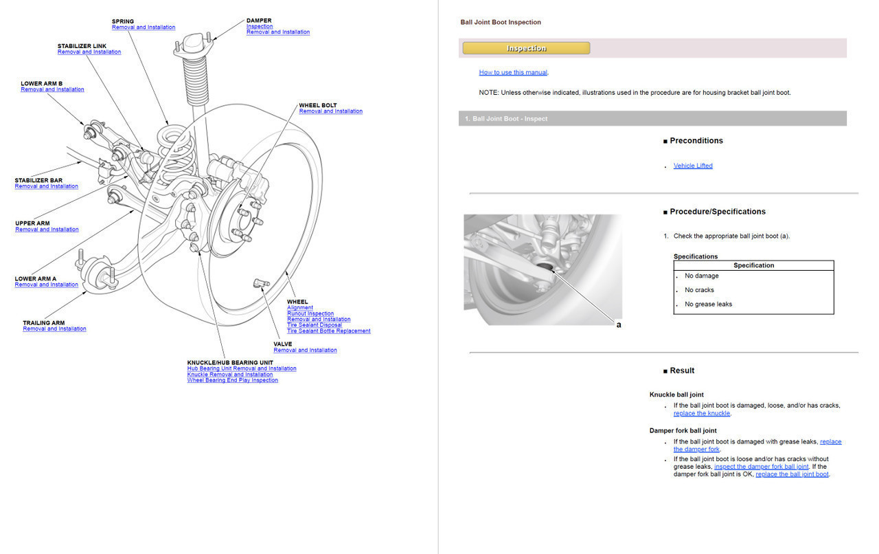Open Damper Removal and Installation link
Viewport: 879px width, 554px height.
point(278,32)
